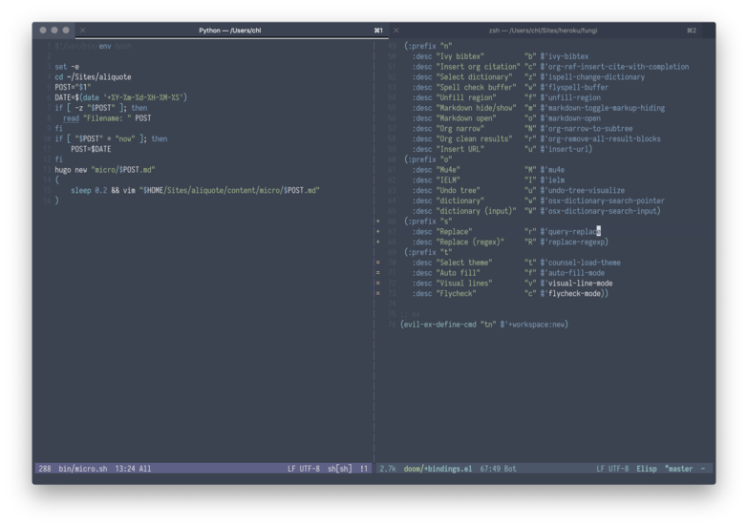Click the red window close button

[x=42, y=31]
